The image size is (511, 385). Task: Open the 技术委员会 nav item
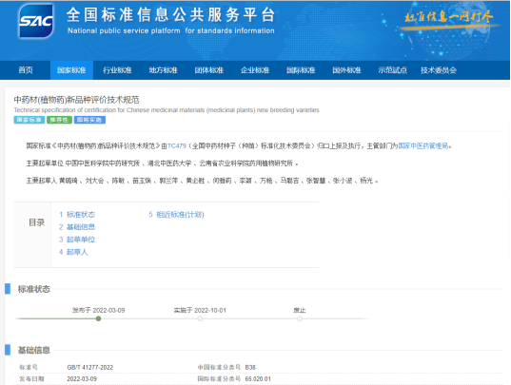pyautogui.click(x=439, y=70)
